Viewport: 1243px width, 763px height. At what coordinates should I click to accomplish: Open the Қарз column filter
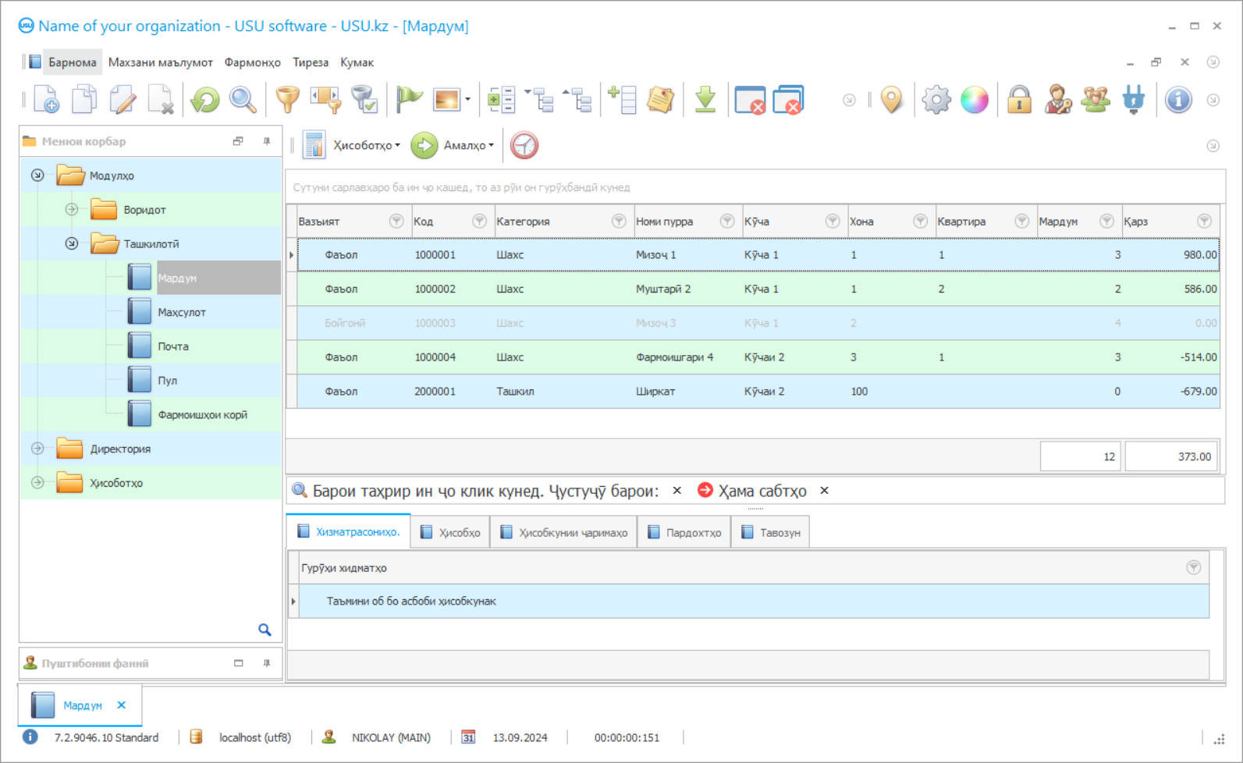[x=1205, y=222]
